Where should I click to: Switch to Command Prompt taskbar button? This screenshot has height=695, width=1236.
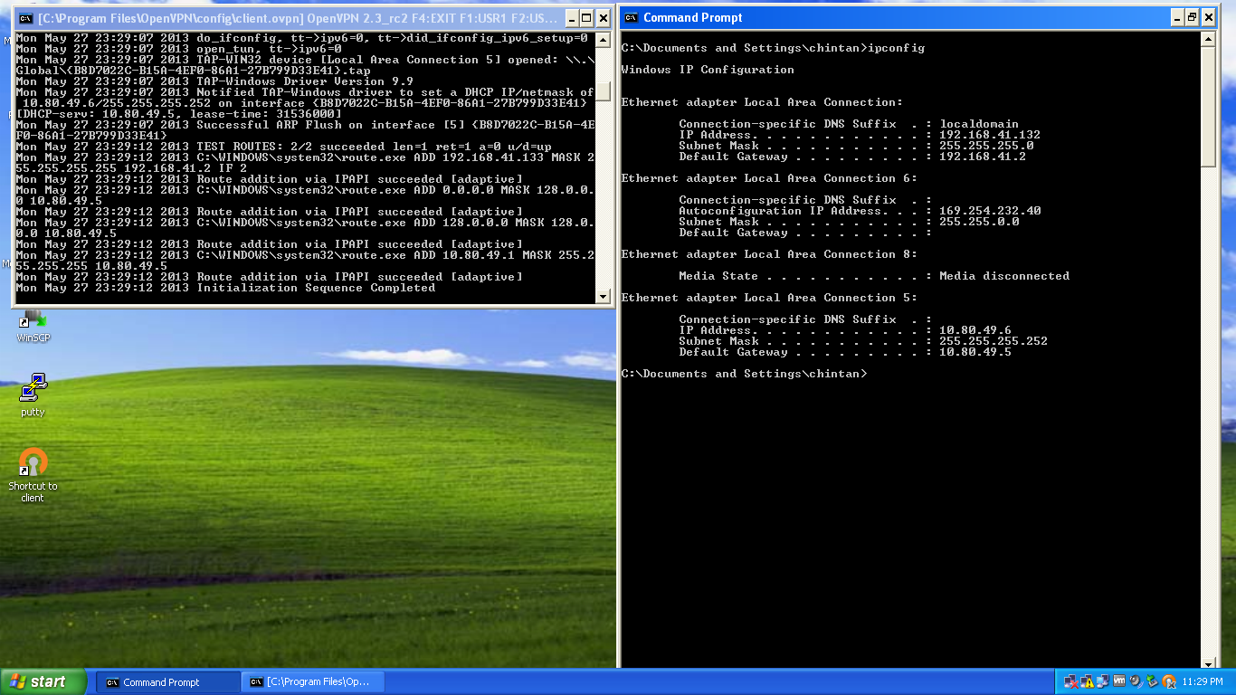pos(168,682)
